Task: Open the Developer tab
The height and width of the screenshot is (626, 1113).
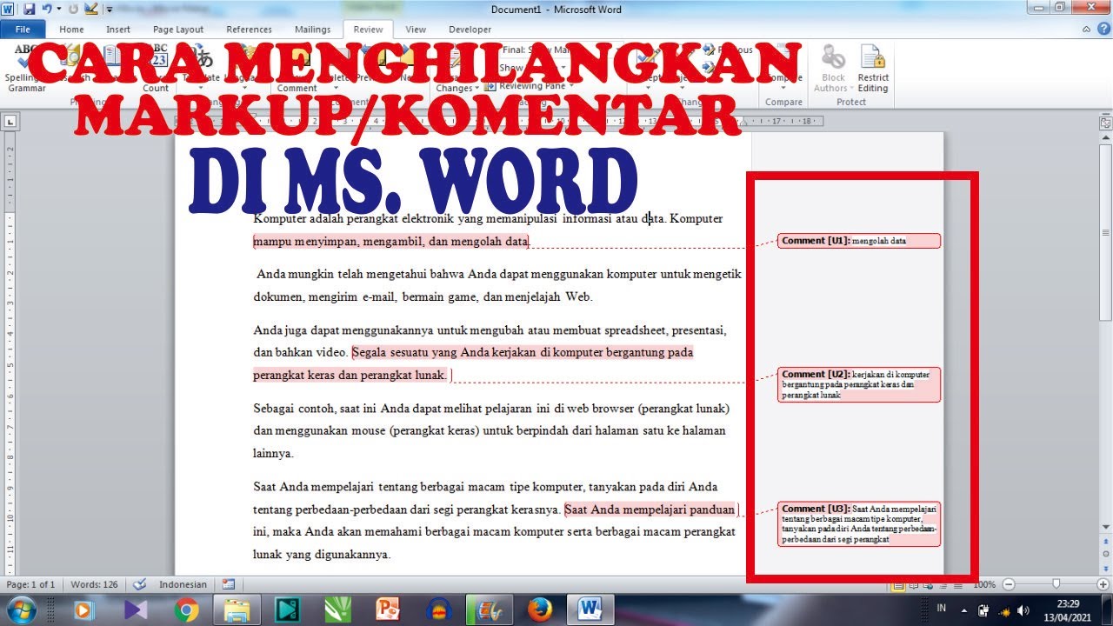Action: [x=470, y=30]
